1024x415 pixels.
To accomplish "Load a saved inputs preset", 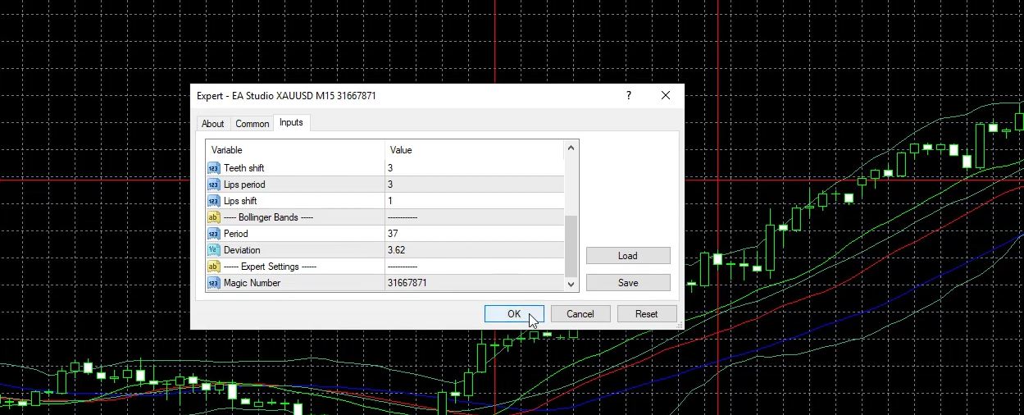I will pos(627,256).
